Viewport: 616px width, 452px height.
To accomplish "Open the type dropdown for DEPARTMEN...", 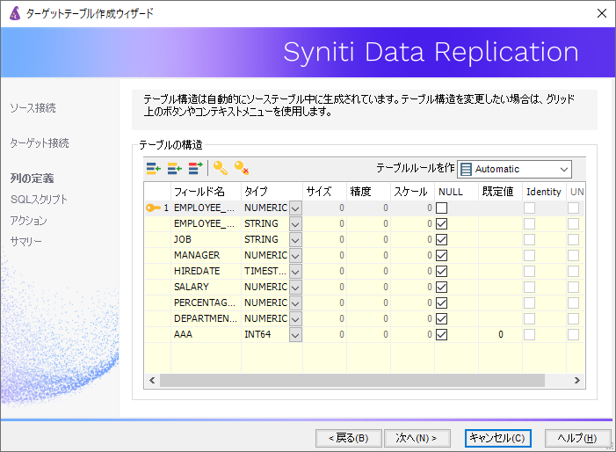I will (x=295, y=318).
